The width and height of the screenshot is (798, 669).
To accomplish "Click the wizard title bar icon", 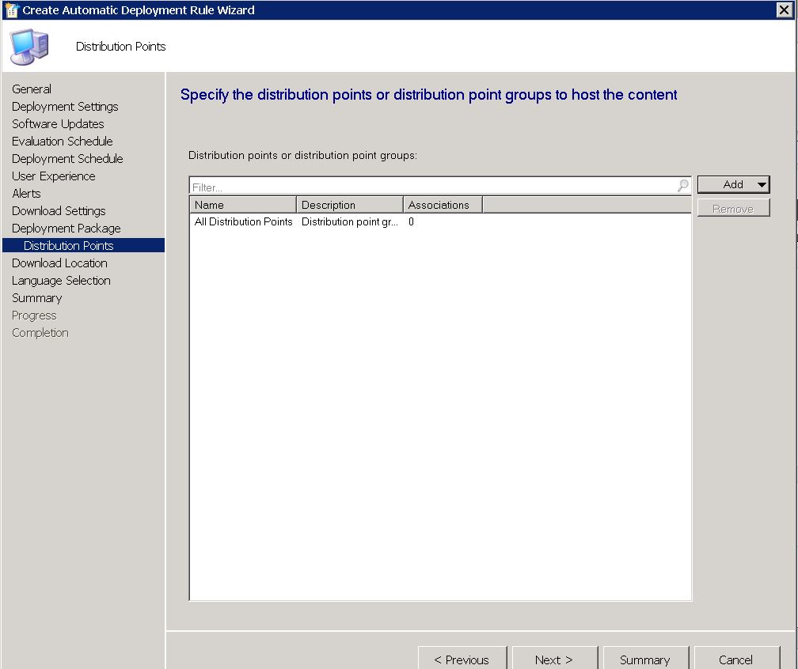I will (11, 9).
